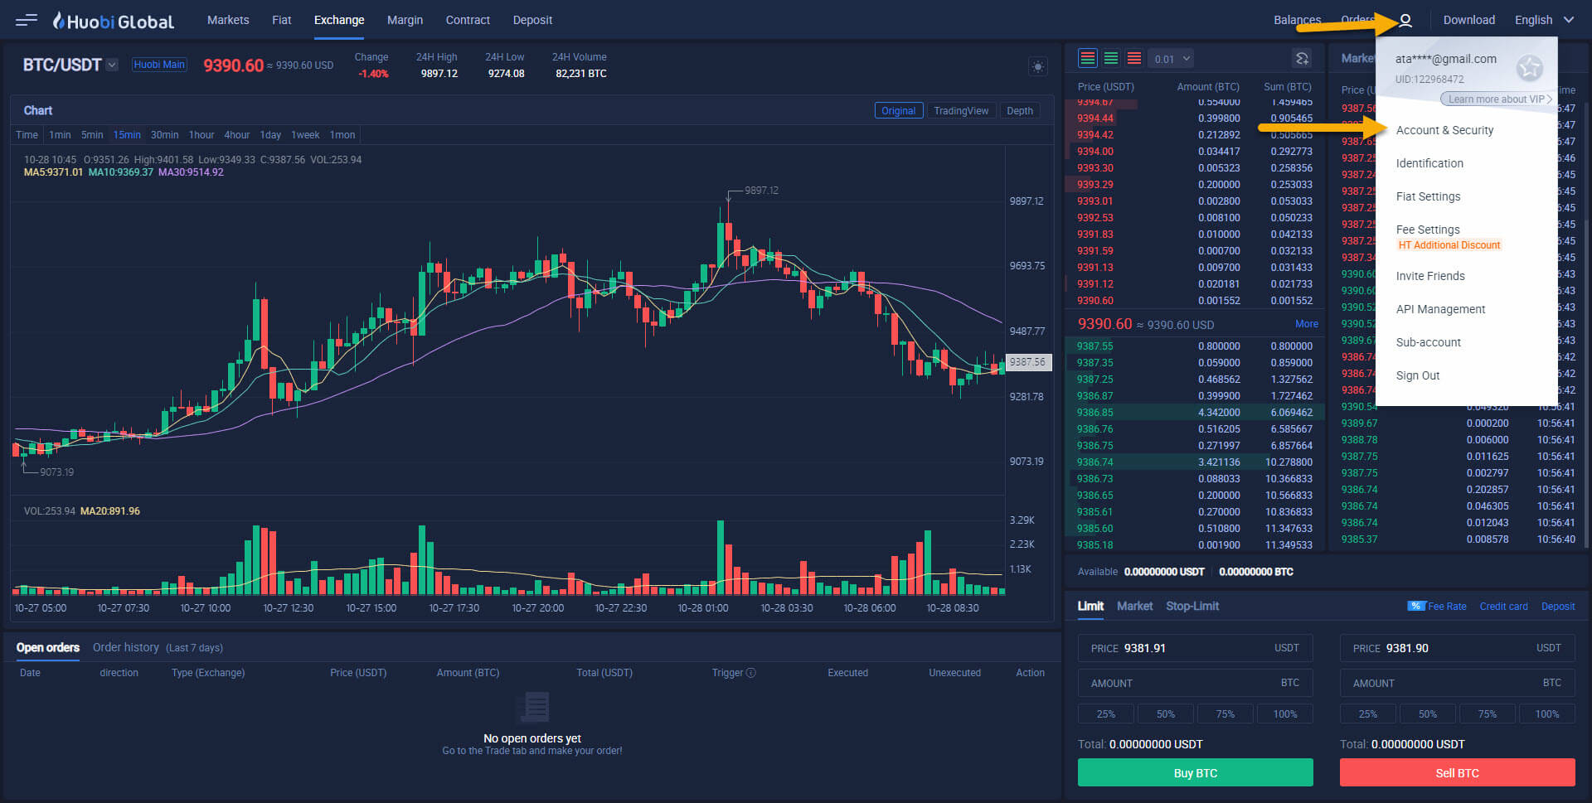Select the Exchange menu item

[339, 20]
